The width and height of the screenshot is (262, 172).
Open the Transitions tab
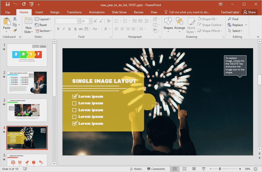(x=74, y=12)
